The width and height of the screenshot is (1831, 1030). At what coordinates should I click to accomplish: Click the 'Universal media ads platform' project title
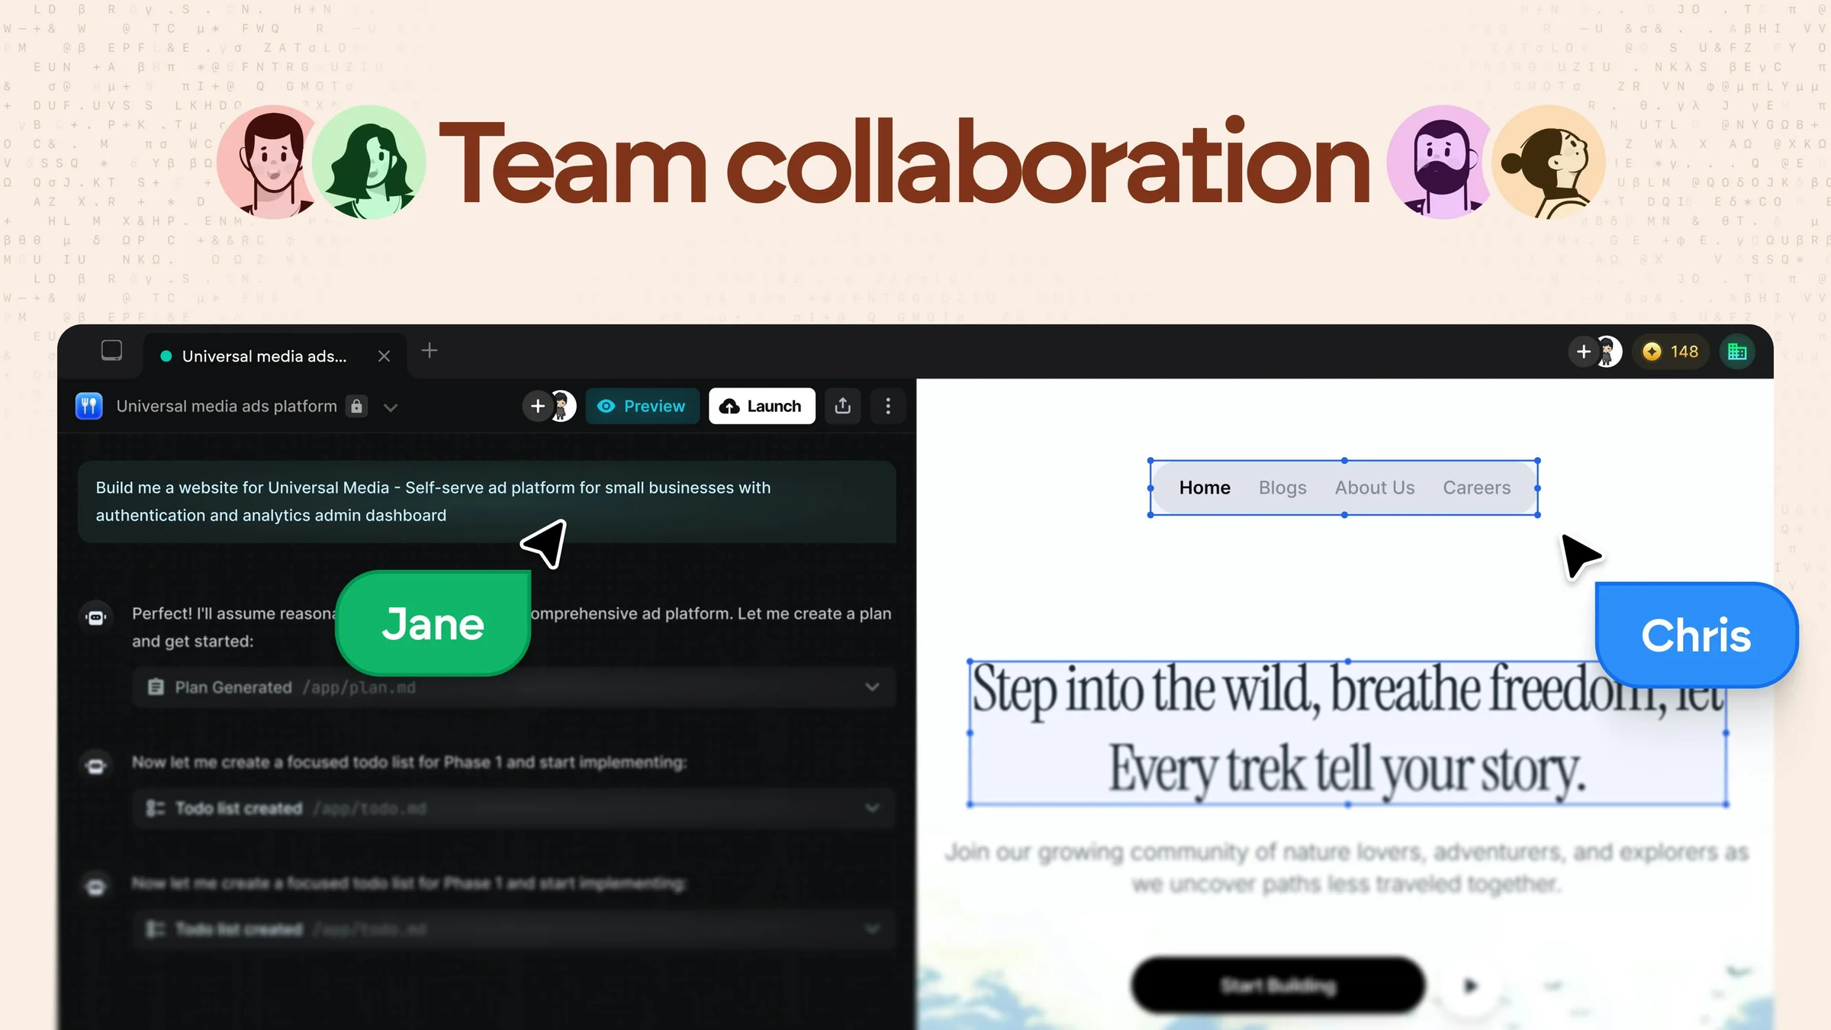(227, 406)
